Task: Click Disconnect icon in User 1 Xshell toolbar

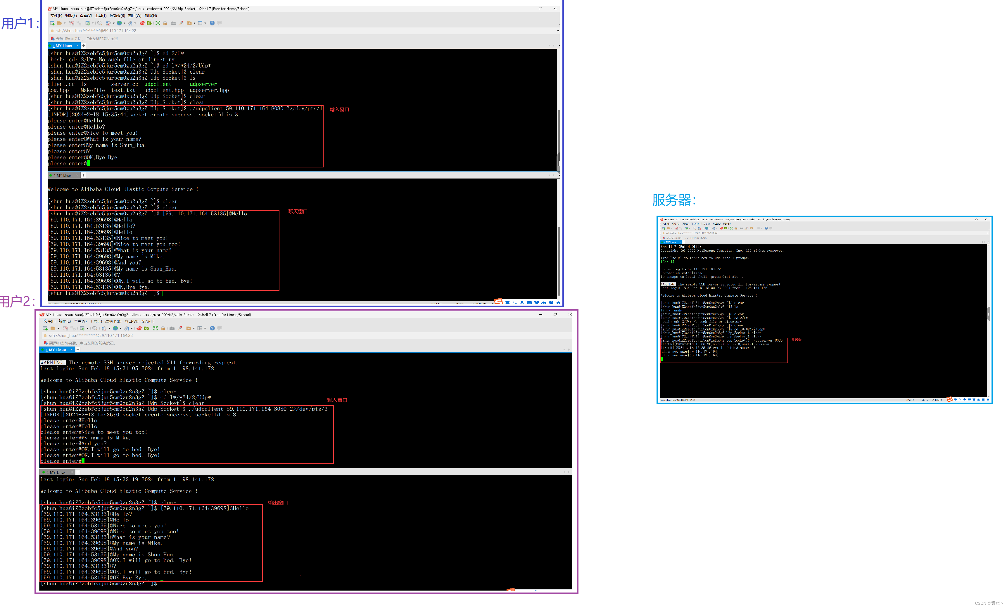Action: (x=72, y=23)
